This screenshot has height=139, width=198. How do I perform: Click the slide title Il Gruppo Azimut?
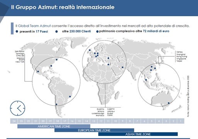click(x=63, y=7)
